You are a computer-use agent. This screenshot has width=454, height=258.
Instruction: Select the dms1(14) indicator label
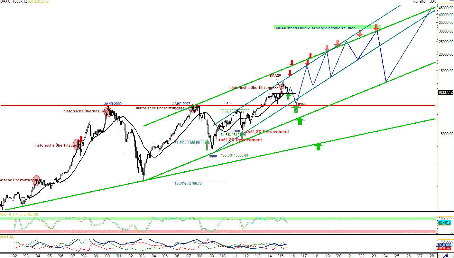tap(7, 237)
